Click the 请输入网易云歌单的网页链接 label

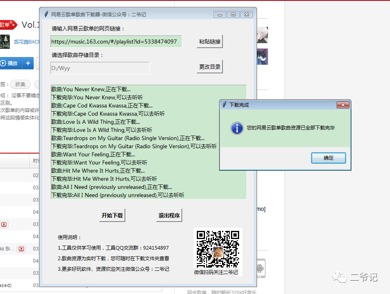pyautogui.click(x=88, y=29)
